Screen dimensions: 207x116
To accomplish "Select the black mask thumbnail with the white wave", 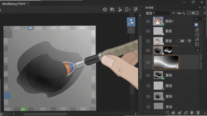I will (168, 50).
